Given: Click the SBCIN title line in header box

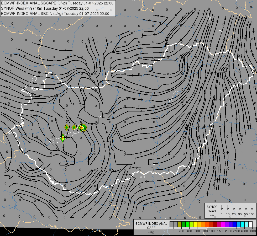Looking at the screenshot, I should click(55, 14).
